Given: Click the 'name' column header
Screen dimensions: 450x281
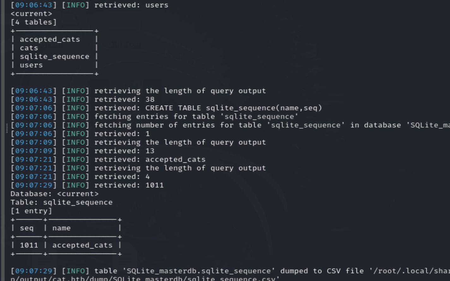Looking at the screenshot, I should [x=61, y=228].
